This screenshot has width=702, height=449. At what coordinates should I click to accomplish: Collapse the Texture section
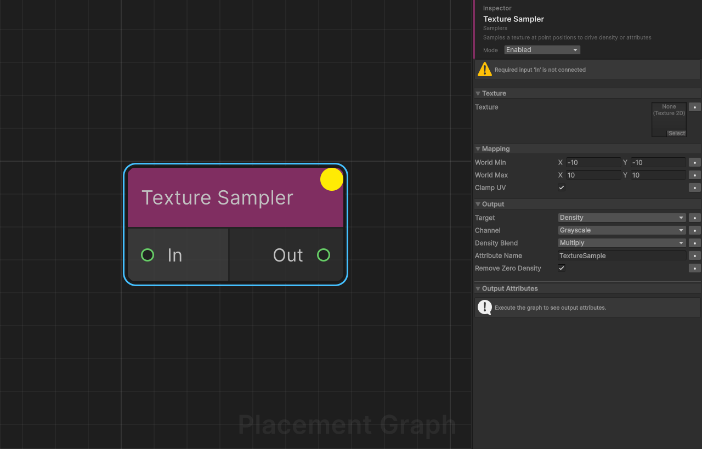click(478, 93)
